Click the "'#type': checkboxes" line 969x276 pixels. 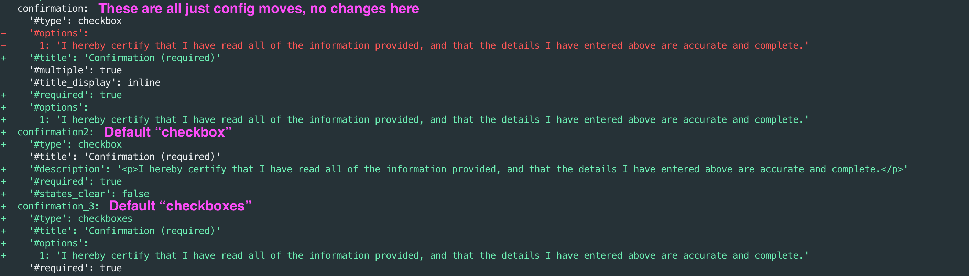point(80,219)
